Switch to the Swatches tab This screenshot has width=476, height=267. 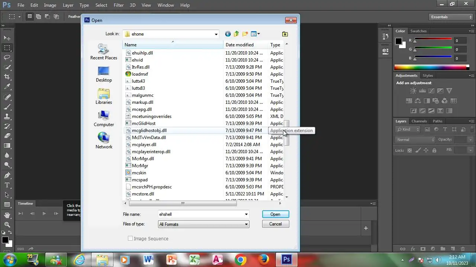[418, 31]
